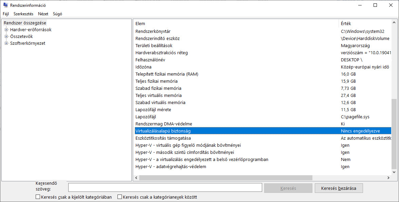Click the 7,73 GB value cell
Viewport: 399px width, 202px height.
point(348,88)
